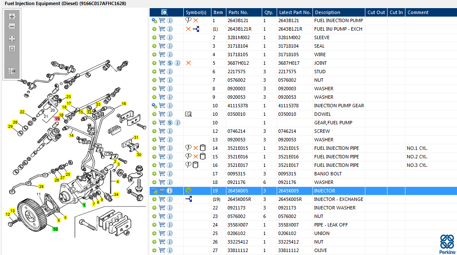Screen dimensions: 457x255
Task: Open gear icon on INJECTION PUMP GEAR row
Action: point(154,106)
